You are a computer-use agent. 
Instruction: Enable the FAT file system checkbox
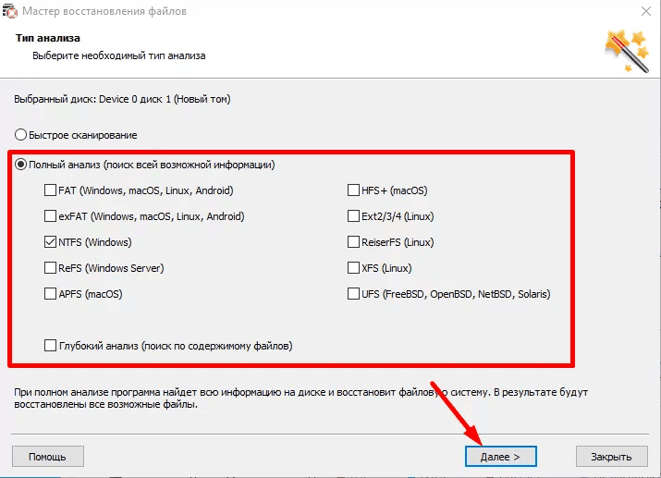(x=51, y=191)
